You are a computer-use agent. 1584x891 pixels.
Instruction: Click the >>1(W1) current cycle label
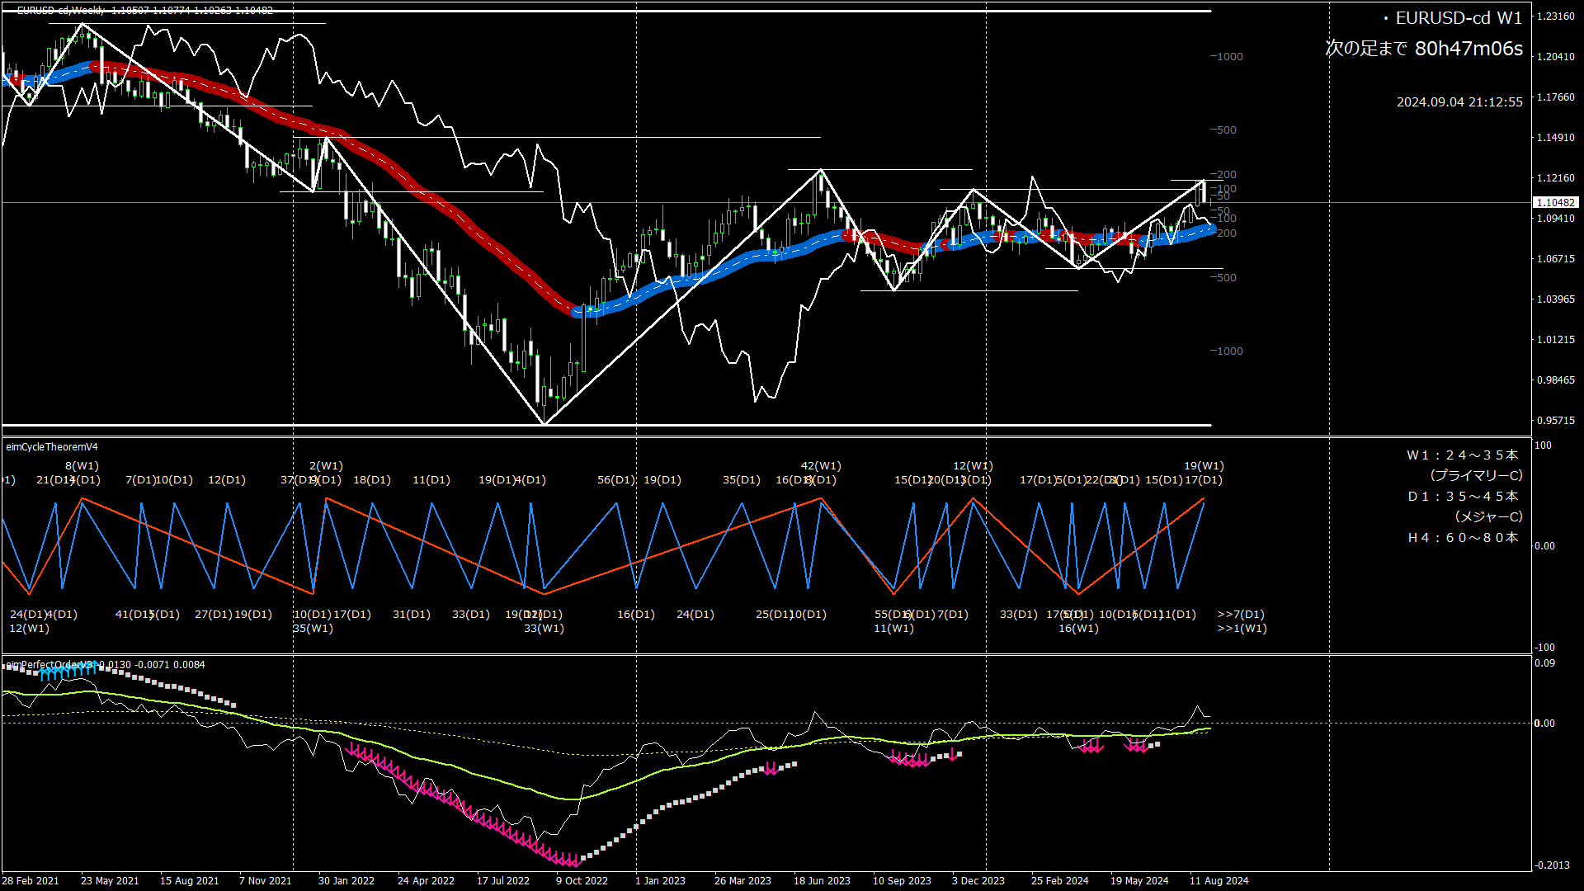pos(1242,629)
